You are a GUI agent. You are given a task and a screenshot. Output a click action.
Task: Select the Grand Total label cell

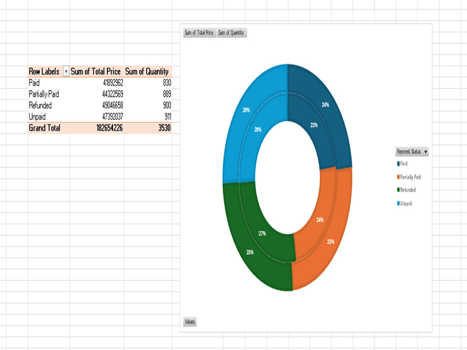point(49,128)
